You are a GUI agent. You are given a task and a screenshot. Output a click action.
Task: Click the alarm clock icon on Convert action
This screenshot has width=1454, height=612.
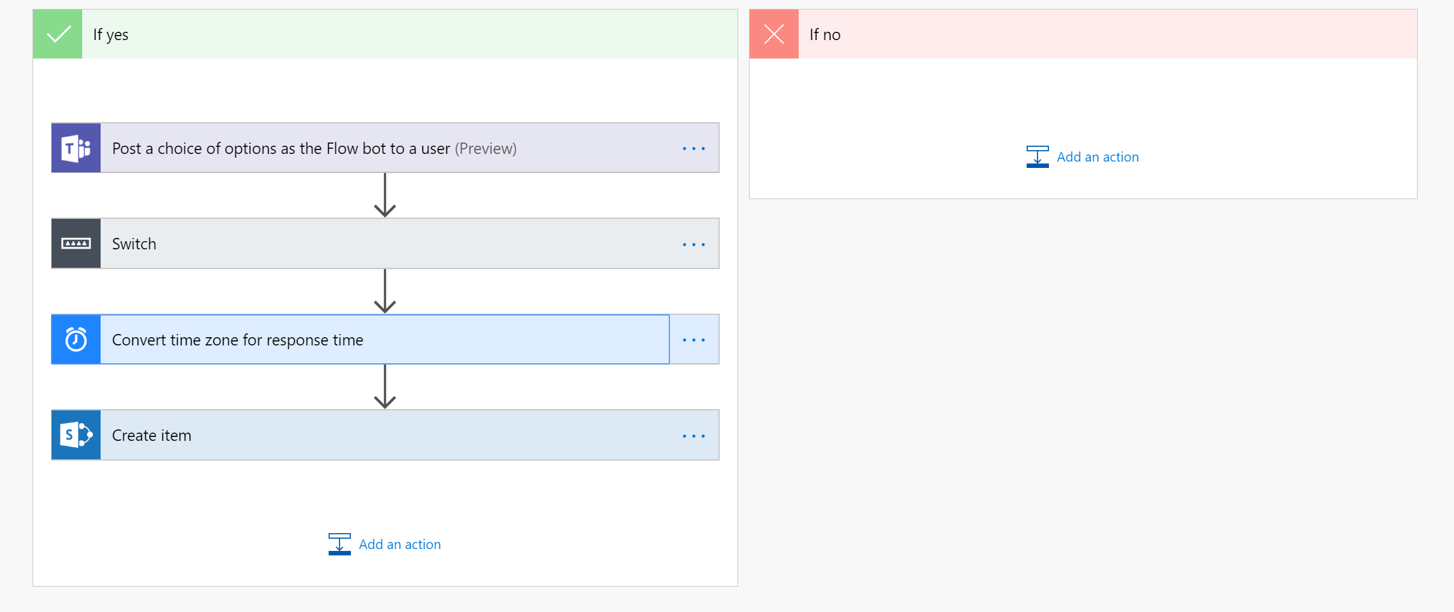(x=76, y=340)
